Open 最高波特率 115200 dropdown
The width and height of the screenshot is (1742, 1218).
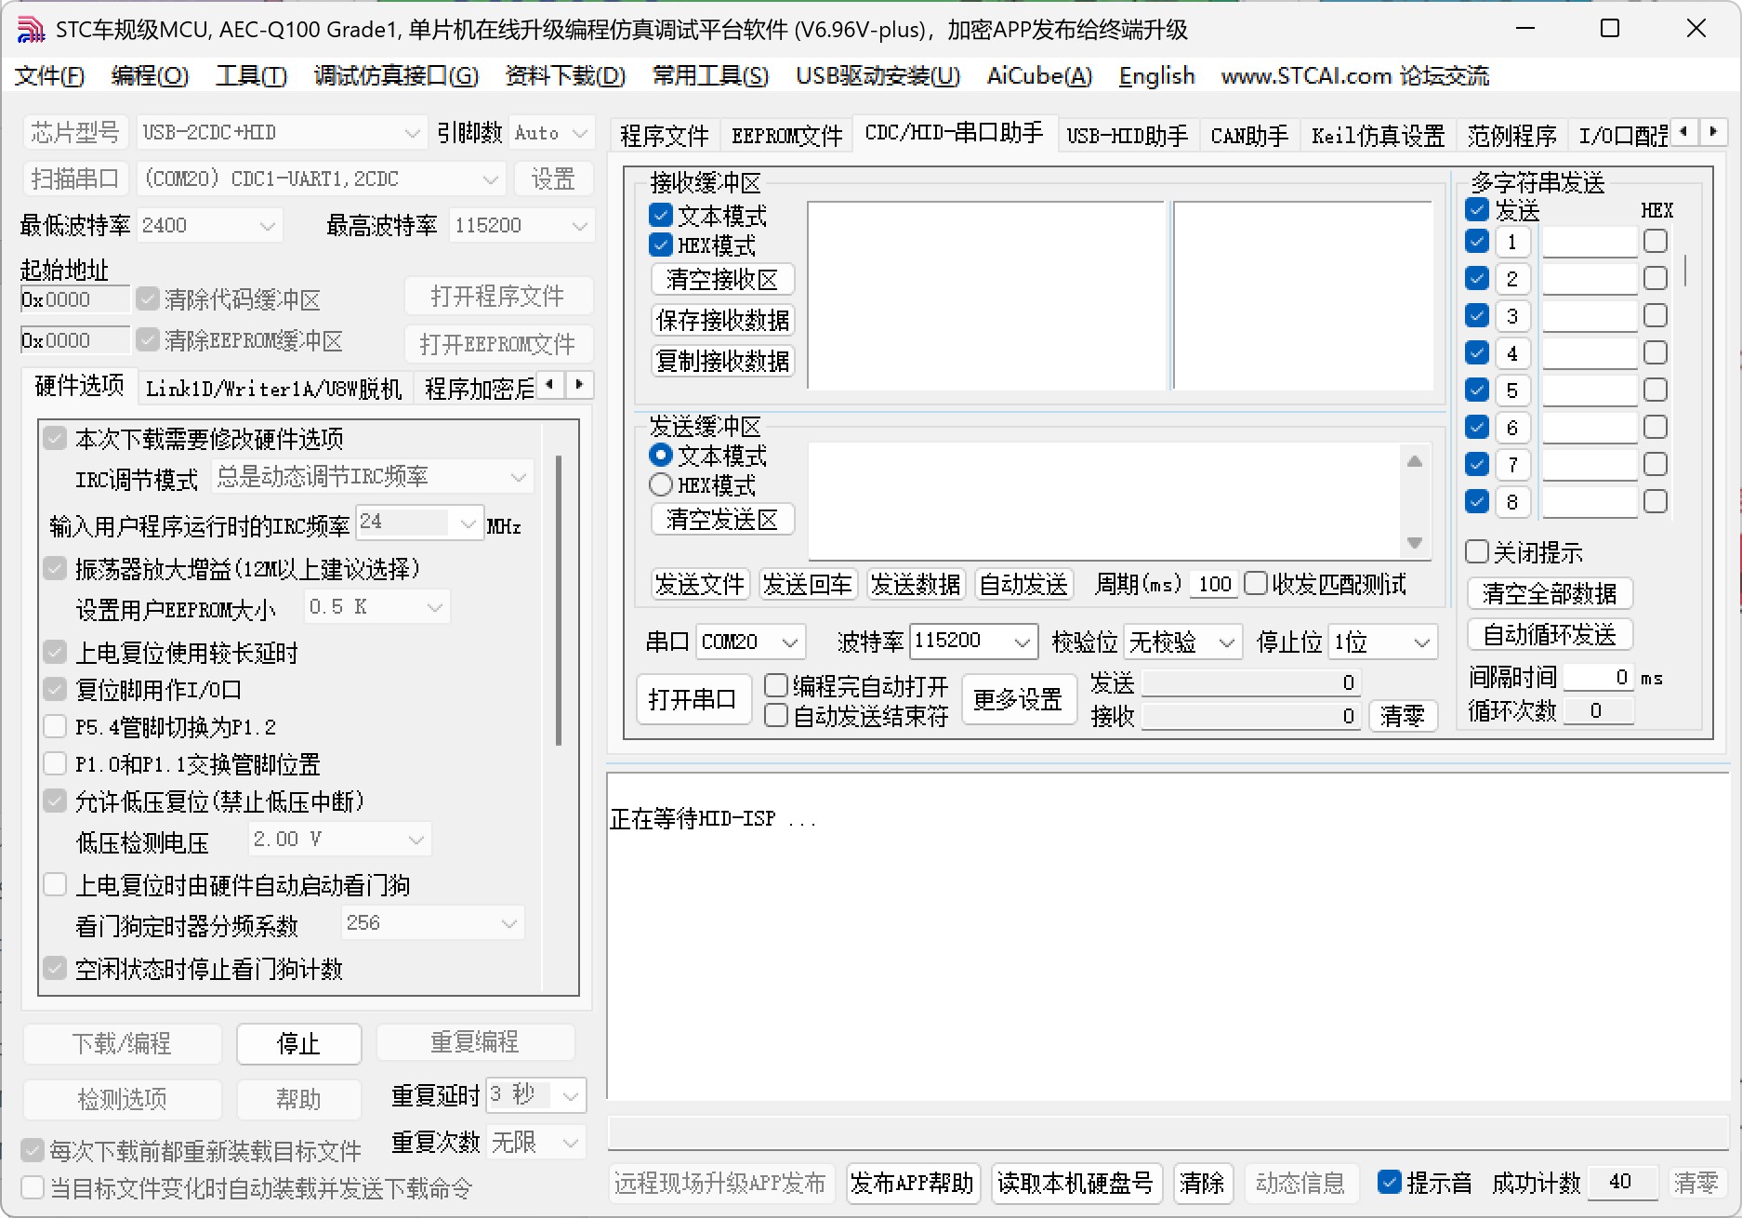pyautogui.click(x=521, y=225)
